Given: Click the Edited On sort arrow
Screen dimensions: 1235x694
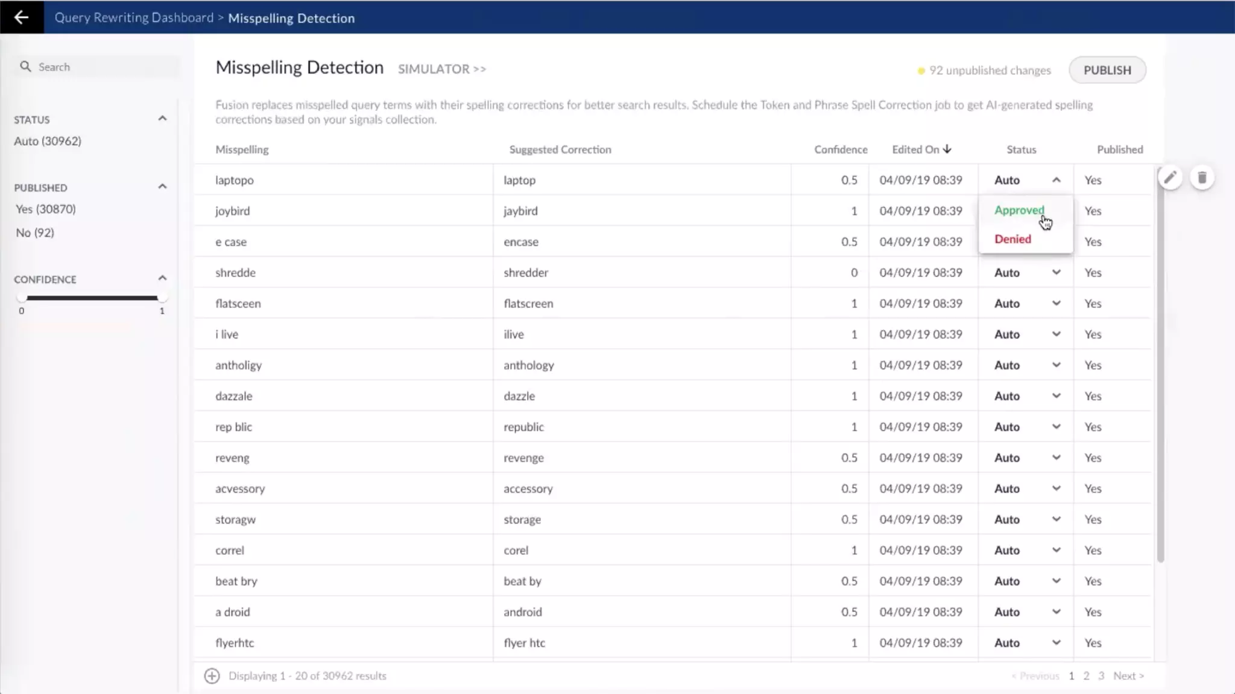Looking at the screenshot, I should (x=947, y=149).
